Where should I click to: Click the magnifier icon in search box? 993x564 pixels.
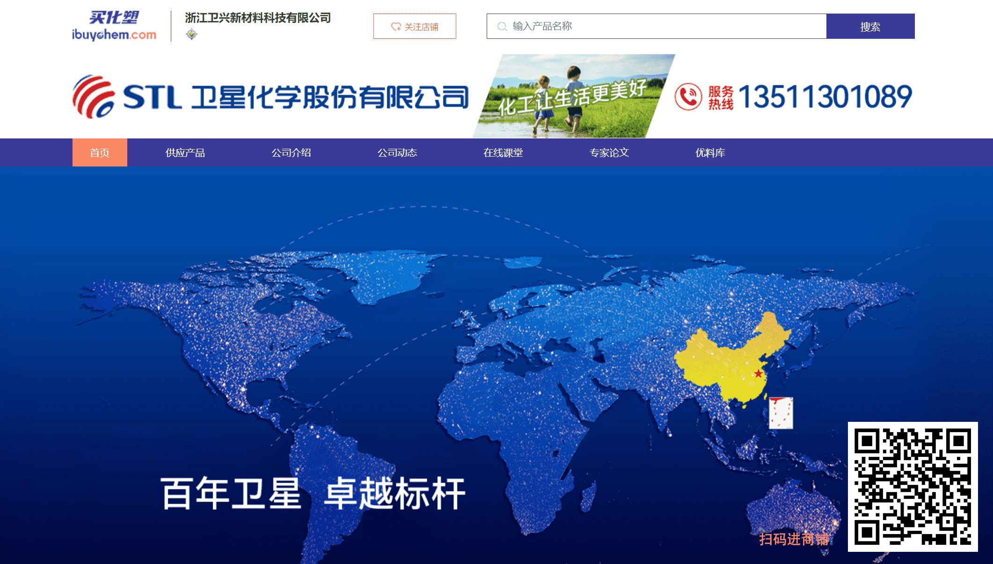pyautogui.click(x=502, y=26)
